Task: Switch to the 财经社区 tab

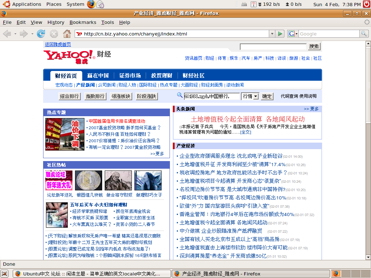Action: click(193, 76)
